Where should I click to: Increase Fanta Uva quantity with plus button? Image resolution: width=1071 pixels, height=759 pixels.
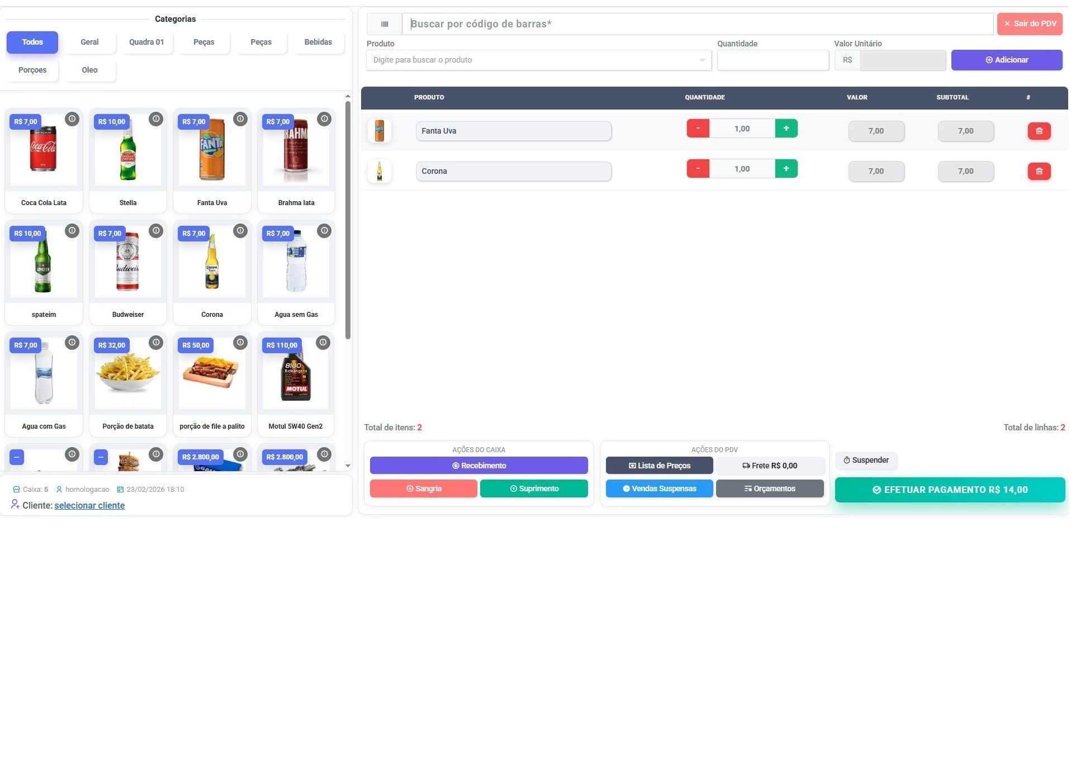(785, 129)
